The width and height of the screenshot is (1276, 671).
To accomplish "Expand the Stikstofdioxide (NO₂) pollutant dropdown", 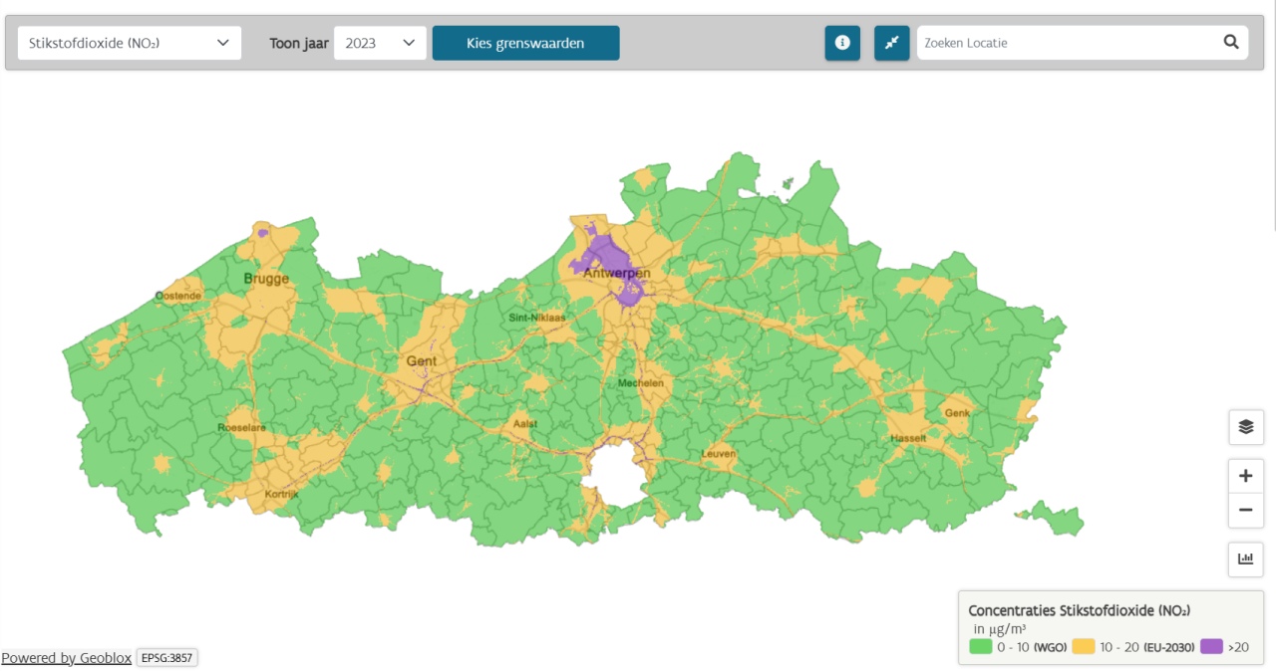I will [130, 43].
